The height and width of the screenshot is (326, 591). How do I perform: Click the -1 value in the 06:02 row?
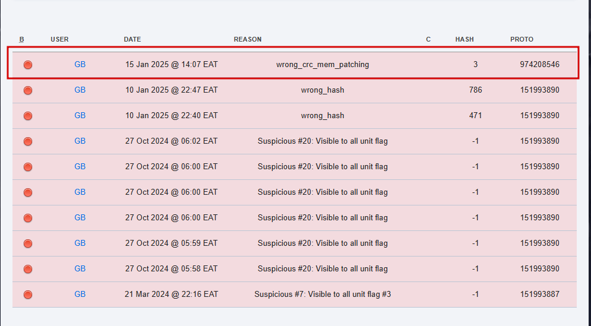[476, 141]
